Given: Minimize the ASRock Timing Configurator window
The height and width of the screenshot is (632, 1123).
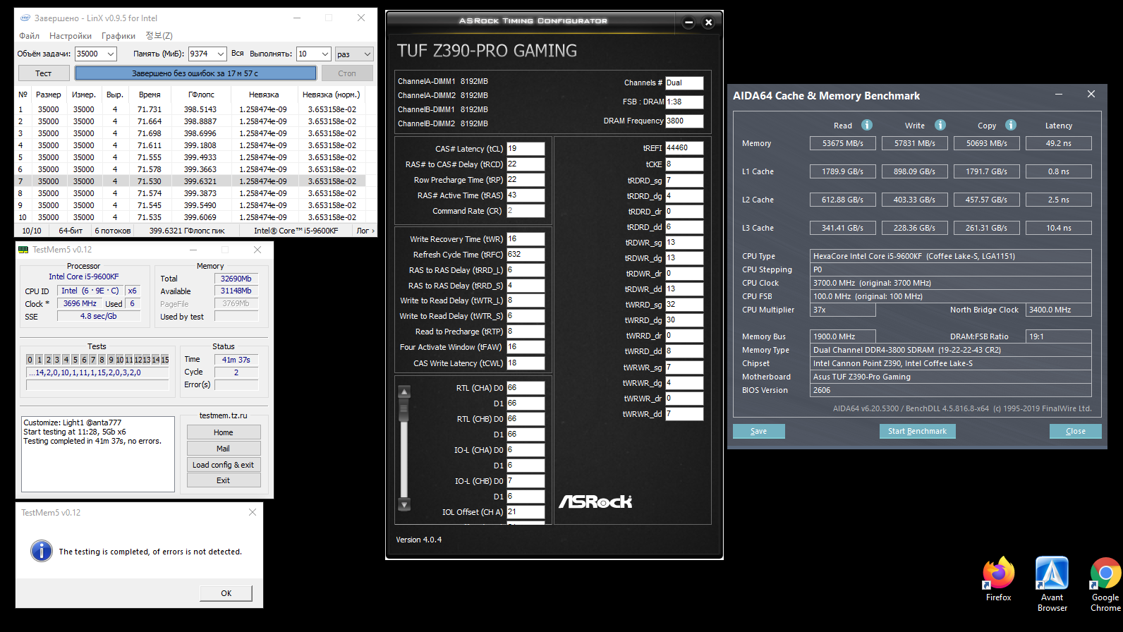Looking at the screenshot, I should pyautogui.click(x=689, y=22).
